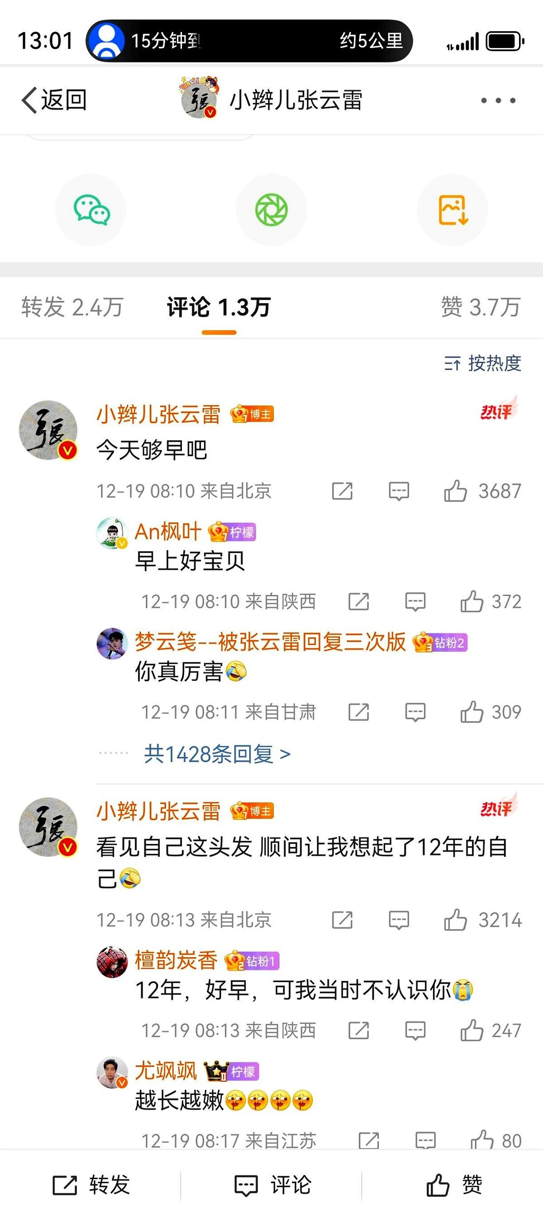Reply to the 今天够早吧 comment via bubble icon

[x=399, y=491]
